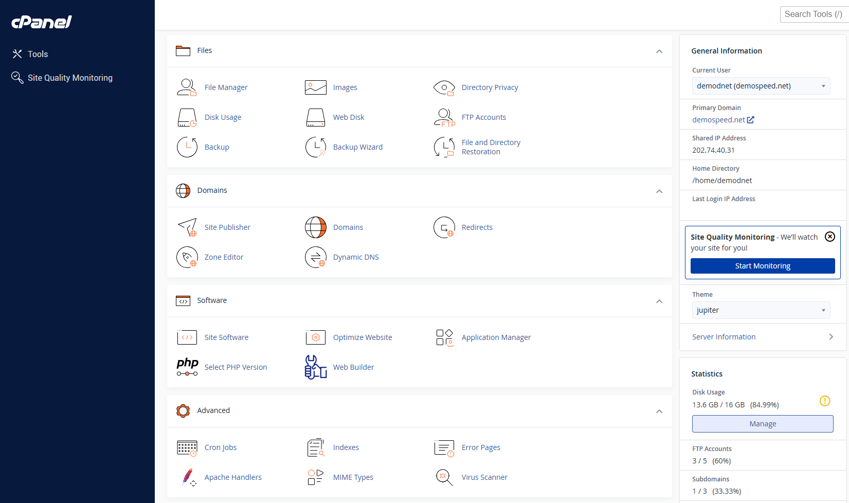Click the disk usage warning icon
The height and width of the screenshot is (503, 849).
click(x=824, y=401)
